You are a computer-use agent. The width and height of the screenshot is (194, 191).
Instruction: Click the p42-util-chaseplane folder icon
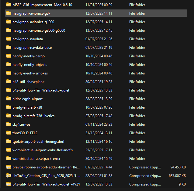pyautogui.click(x=9, y=81)
